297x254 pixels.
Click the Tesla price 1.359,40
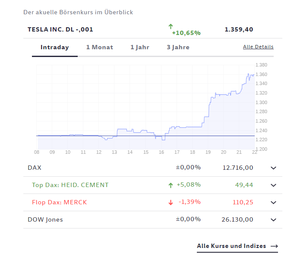(x=239, y=29)
